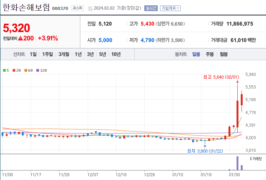Switch to the 일봉 daily candle chart

(196, 54)
